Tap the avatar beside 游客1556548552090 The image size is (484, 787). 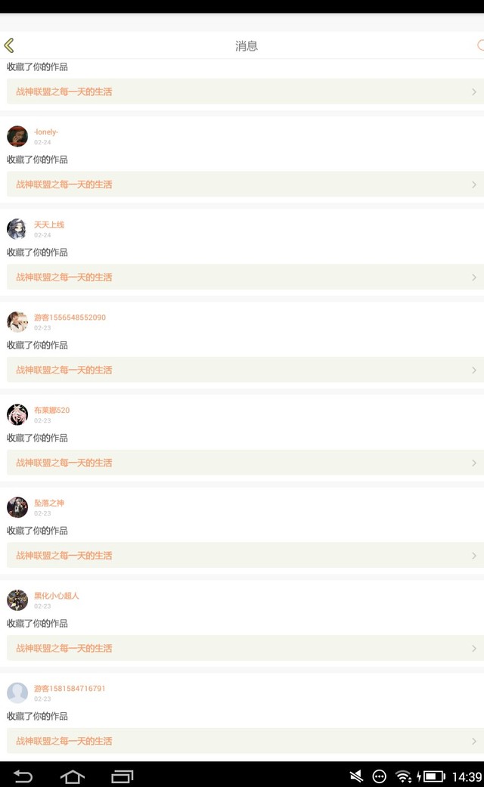pos(17,321)
